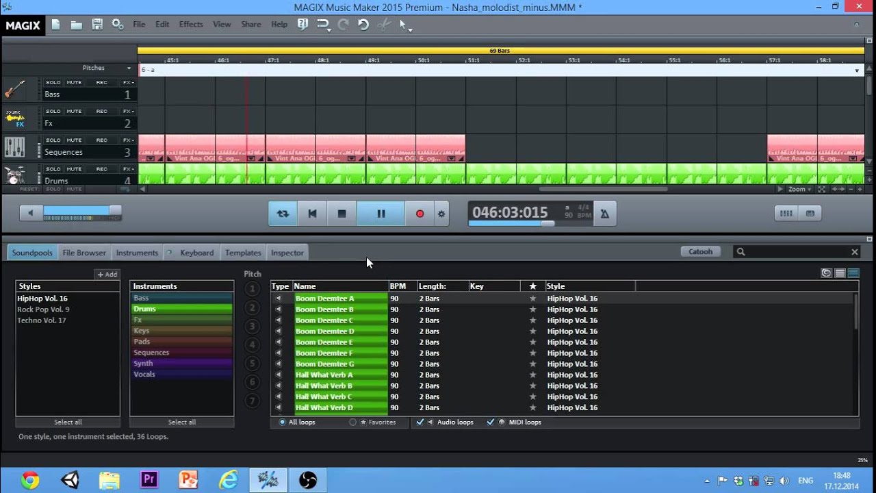
Task: Open FX dropdown on Sequences track
Action: click(x=128, y=140)
